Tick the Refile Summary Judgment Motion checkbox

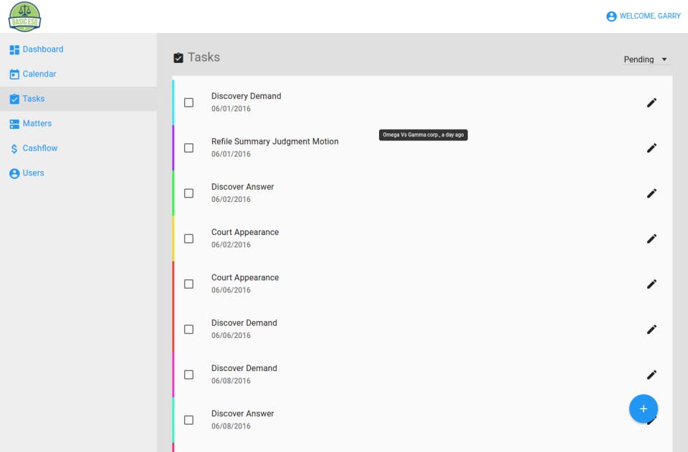click(x=188, y=148)
